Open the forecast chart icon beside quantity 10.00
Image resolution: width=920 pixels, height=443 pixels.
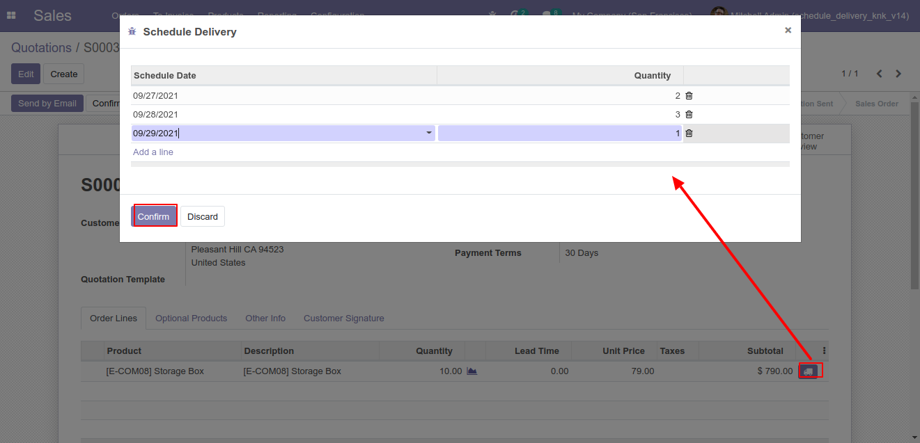pyautogui.click(x=472, y=371)
